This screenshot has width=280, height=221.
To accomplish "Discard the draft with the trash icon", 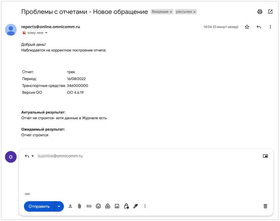I will pyautogui.click(x=265, y=206).
